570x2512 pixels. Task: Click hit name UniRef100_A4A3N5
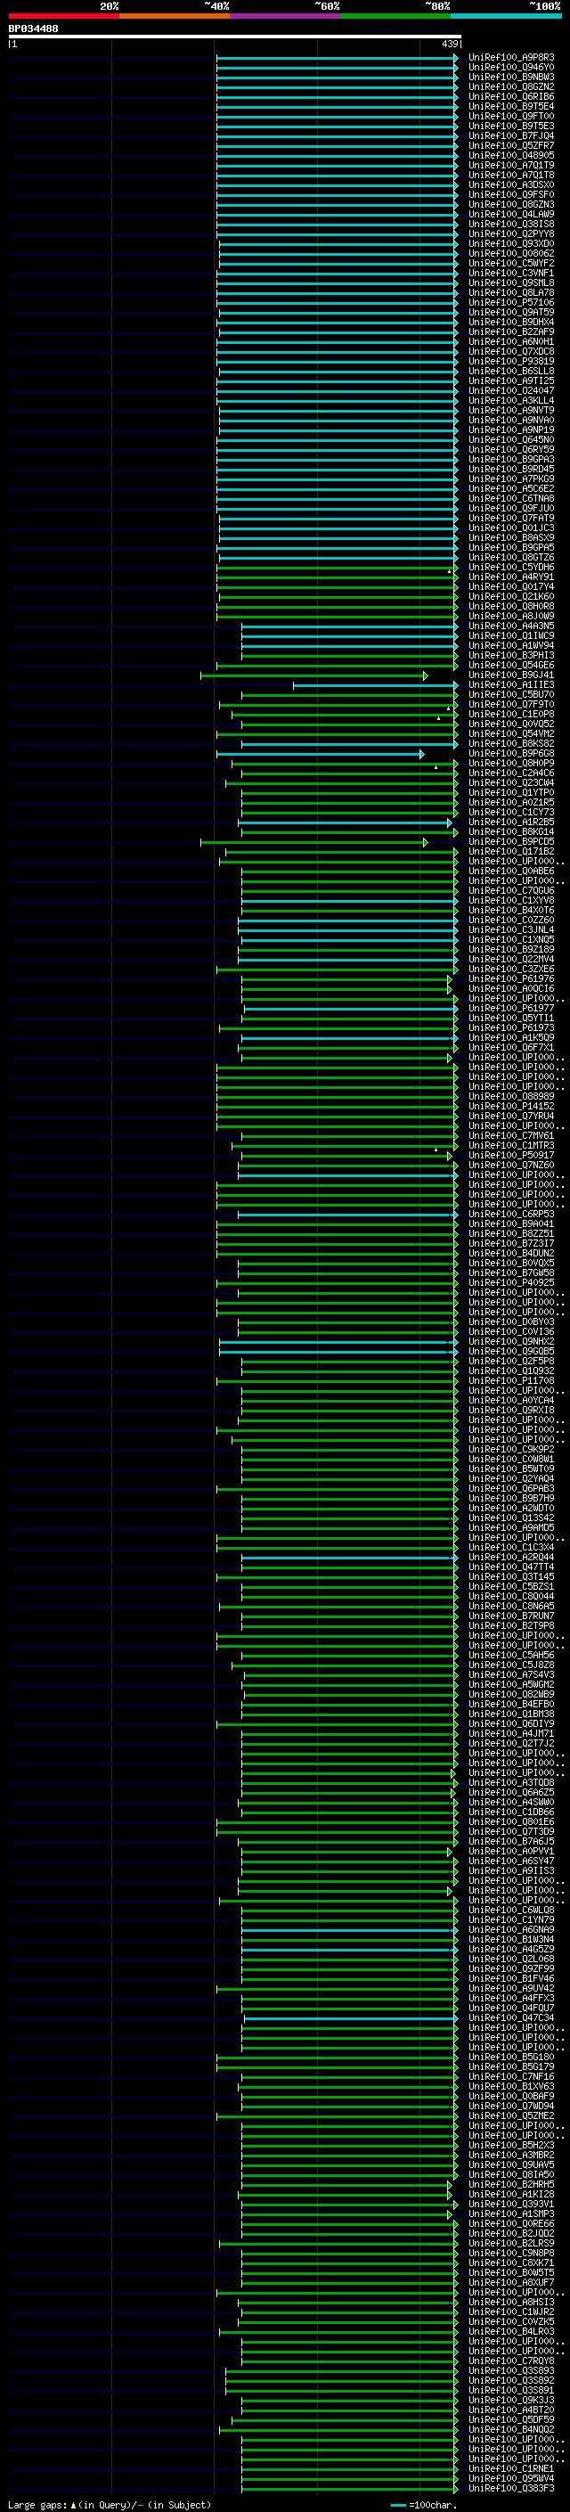tap(510, 626)
